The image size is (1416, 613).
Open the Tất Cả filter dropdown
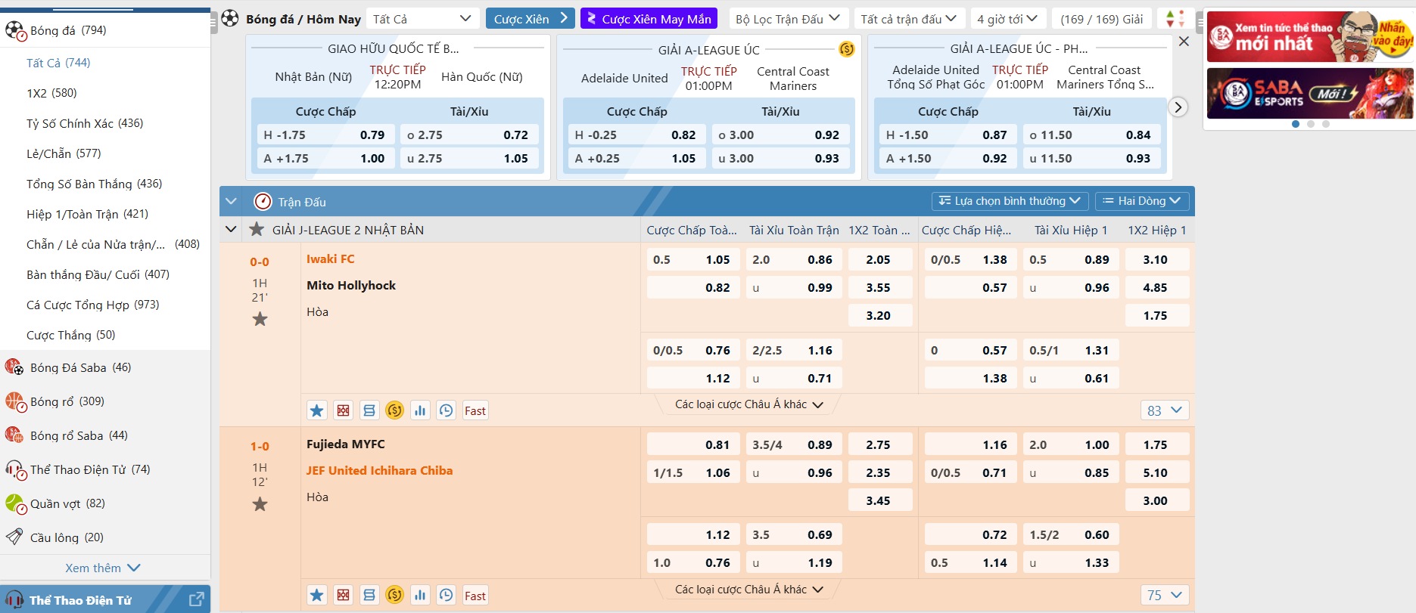[422, 19]
